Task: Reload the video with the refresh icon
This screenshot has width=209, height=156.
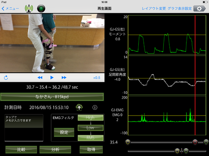Action: [x=6, y=77]
